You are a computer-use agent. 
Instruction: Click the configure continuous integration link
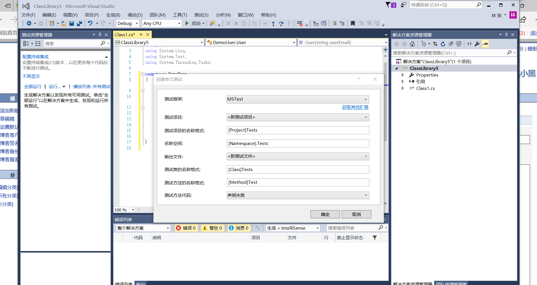click(x=35, y=57)
